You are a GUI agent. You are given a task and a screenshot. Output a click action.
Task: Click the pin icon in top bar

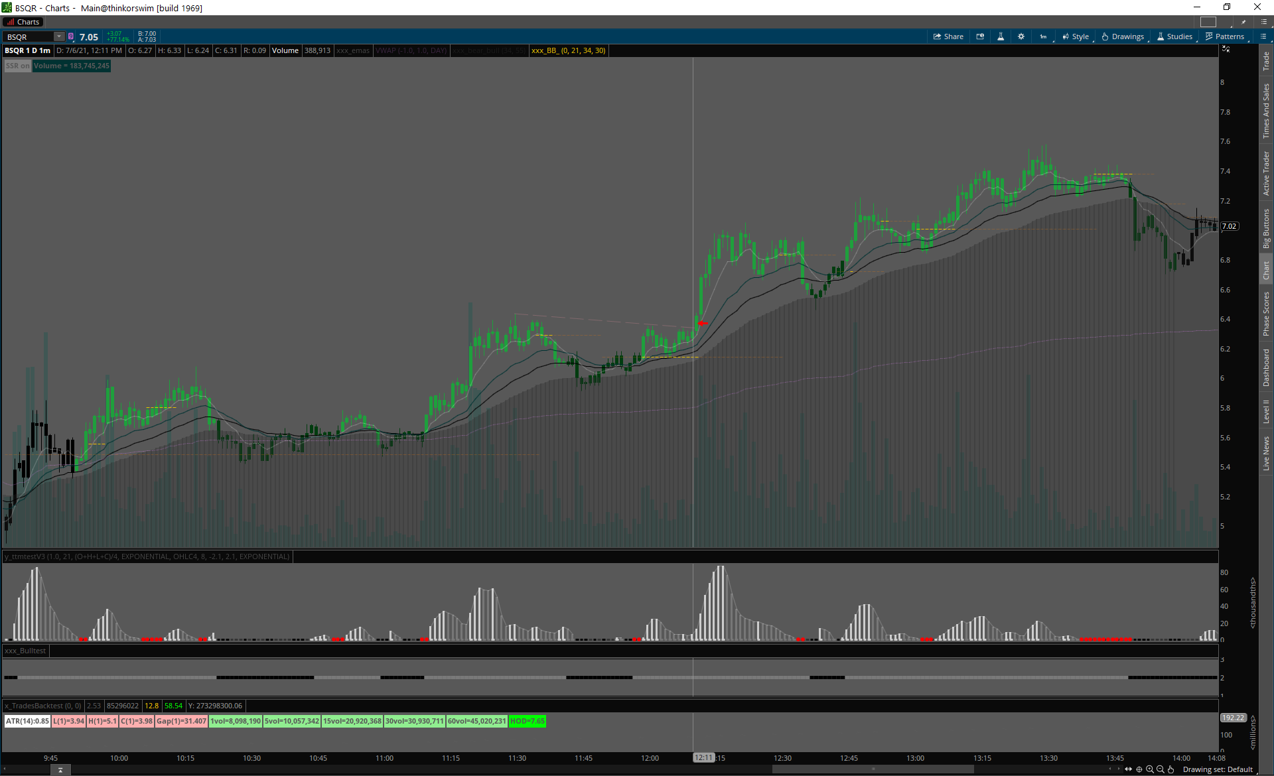(1243, 22)
